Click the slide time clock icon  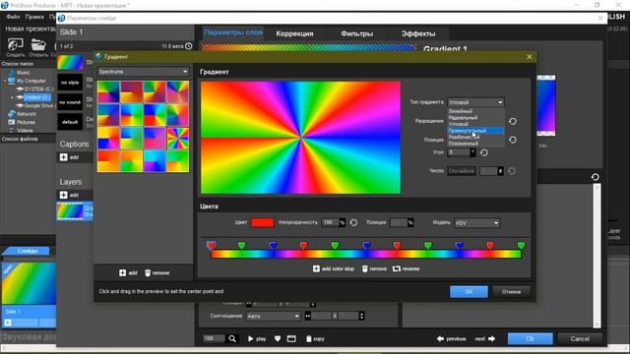click(188, 46)
